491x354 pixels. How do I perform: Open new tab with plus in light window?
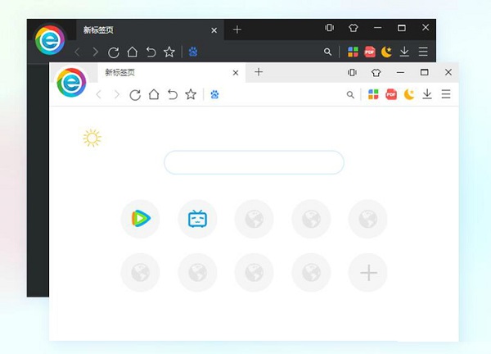pyautogui.click(x=259, y=72)
